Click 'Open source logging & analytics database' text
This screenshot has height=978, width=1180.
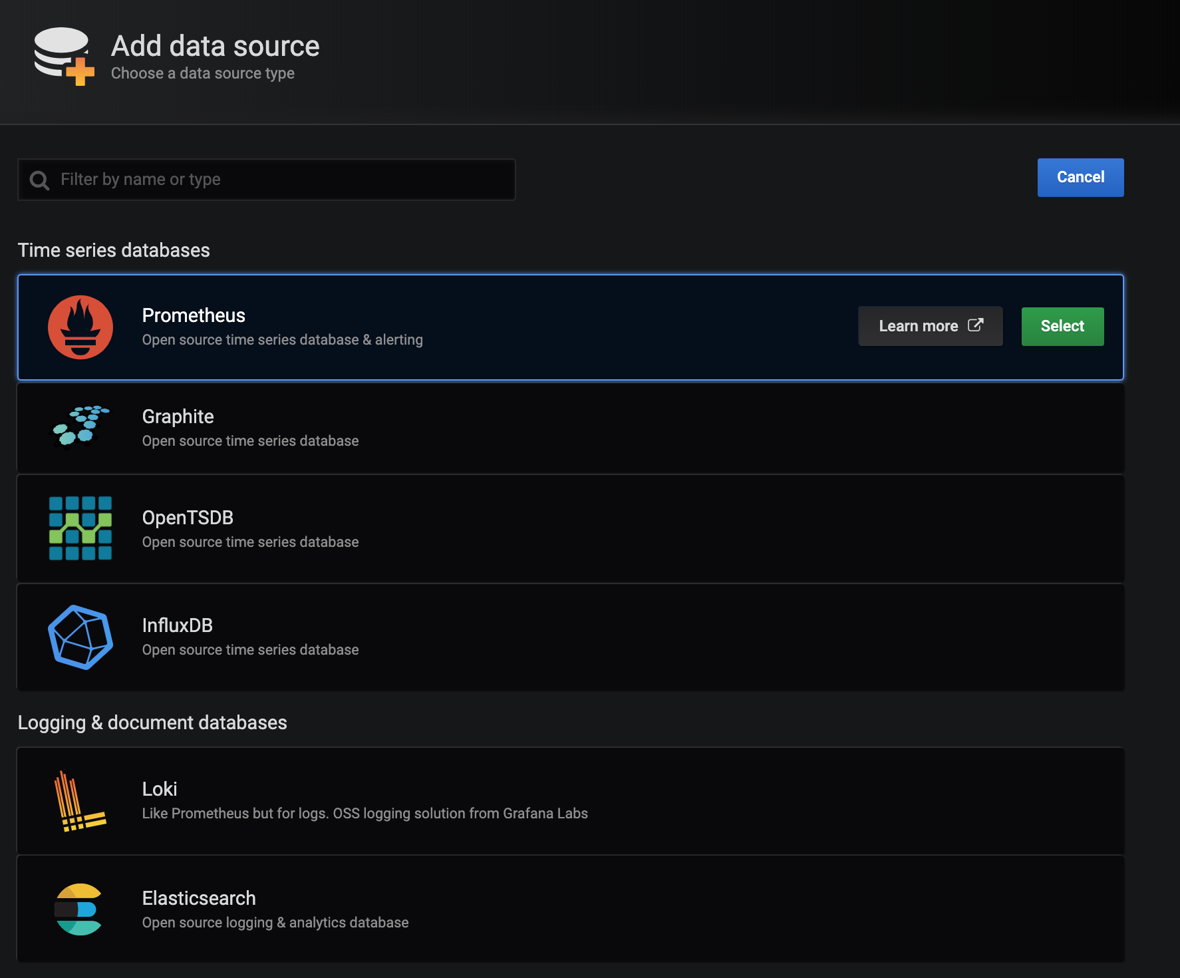275,923
